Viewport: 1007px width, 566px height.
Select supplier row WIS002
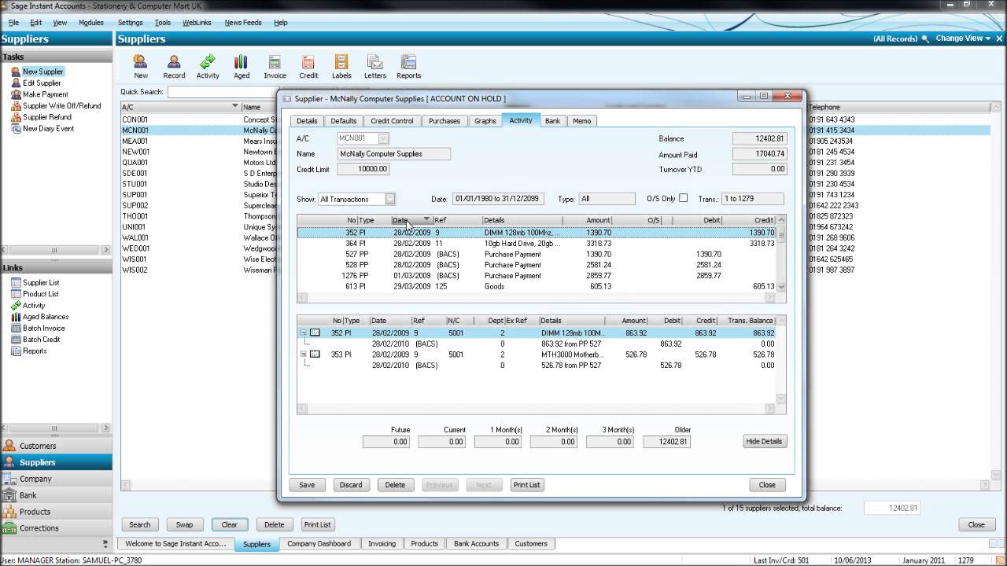coord(198,270)
